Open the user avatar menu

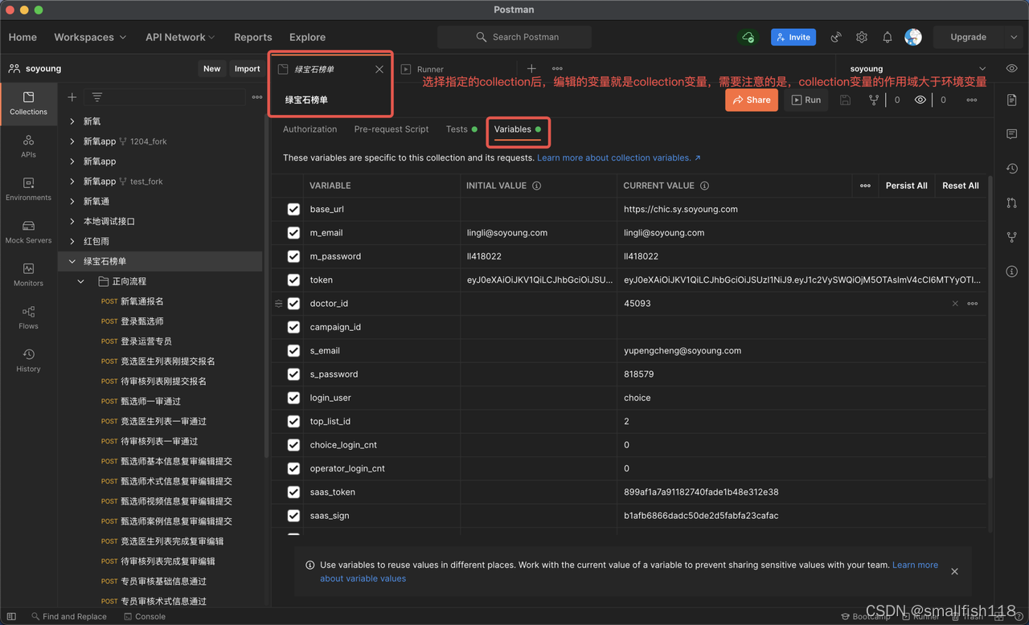(x=912, y=37)
